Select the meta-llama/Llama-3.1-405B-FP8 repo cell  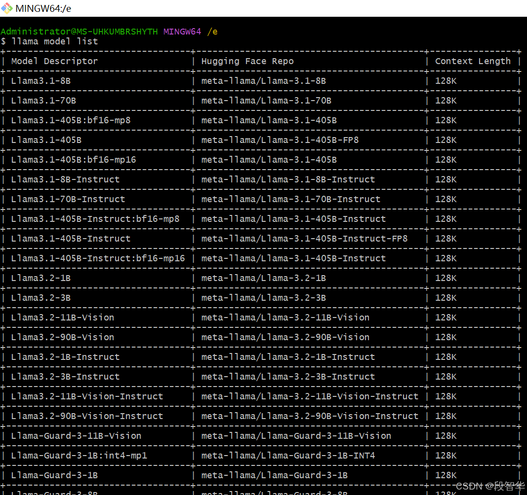pyautogui.click(x=280, y=140)
